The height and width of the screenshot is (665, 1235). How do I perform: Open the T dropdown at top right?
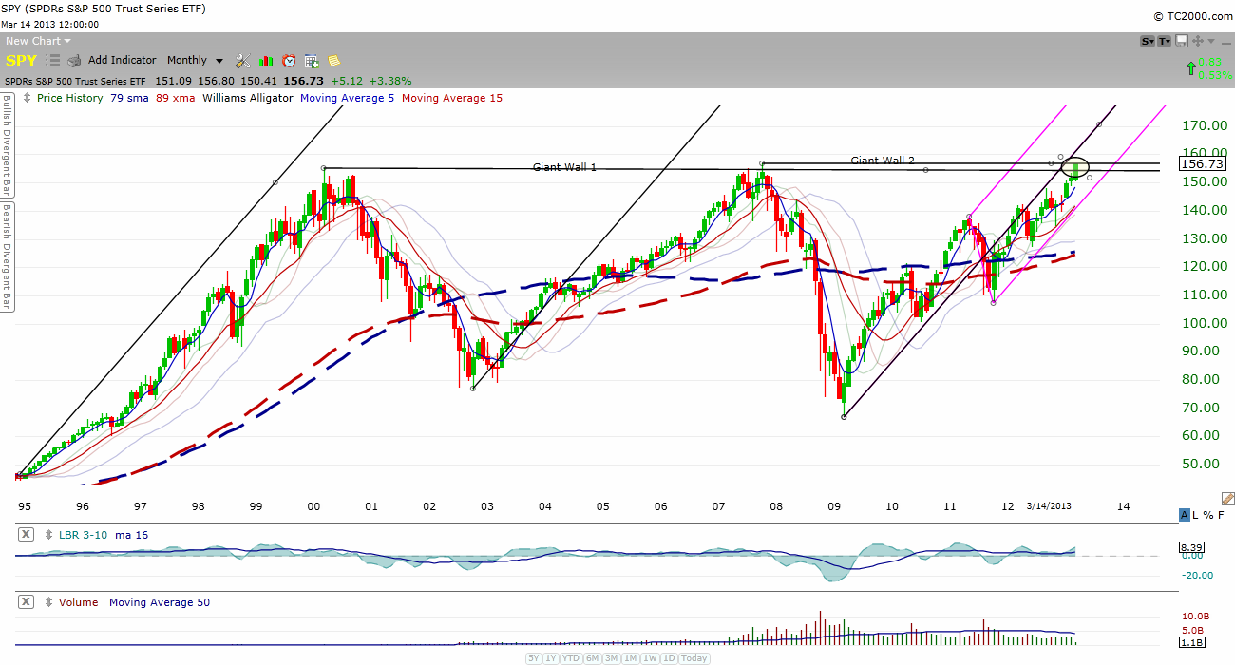pos(1165,41)
